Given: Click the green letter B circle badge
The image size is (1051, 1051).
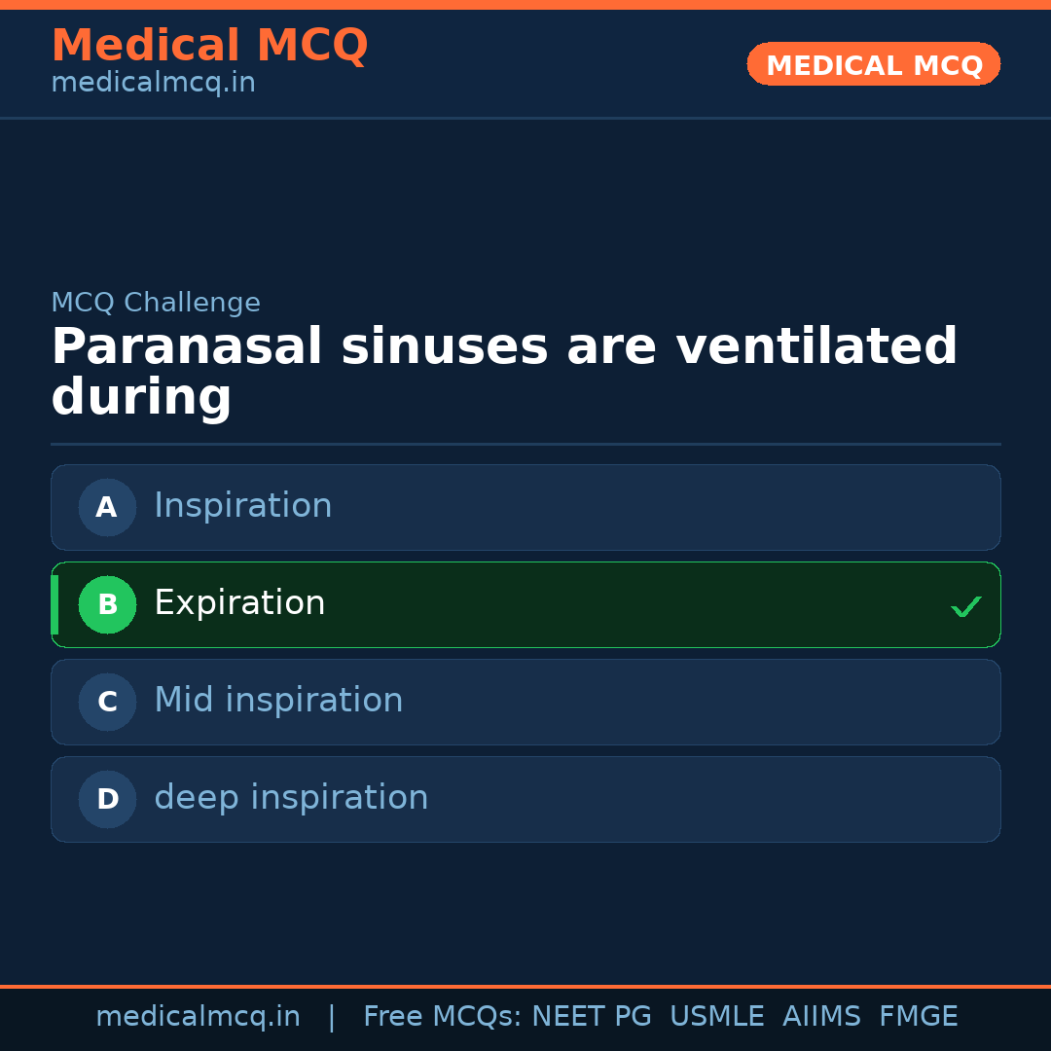Looking at the screenshot, I should point(107,604).
